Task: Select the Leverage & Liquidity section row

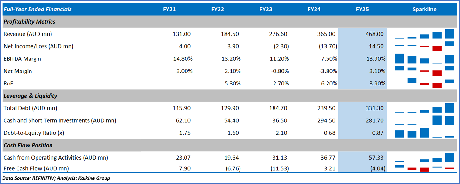Action: [30, 96]
